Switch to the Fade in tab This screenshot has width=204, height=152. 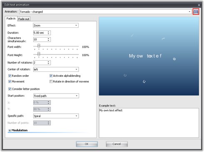point(11,19)
